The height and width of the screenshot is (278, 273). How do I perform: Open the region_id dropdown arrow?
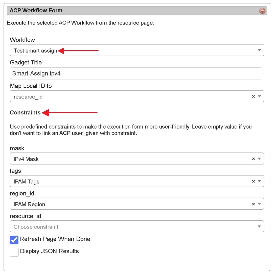pyautogui.click(x=259, y=204)
